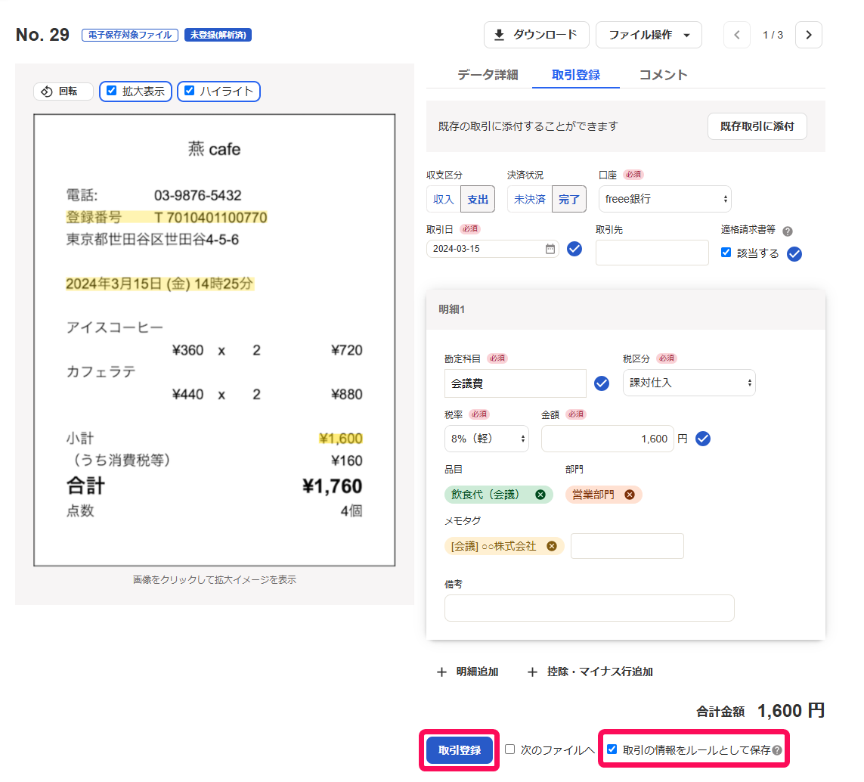The image size is (864, 782).
Task: Click the blue checkmark beside 該当する
Action: tap(794, 253)
